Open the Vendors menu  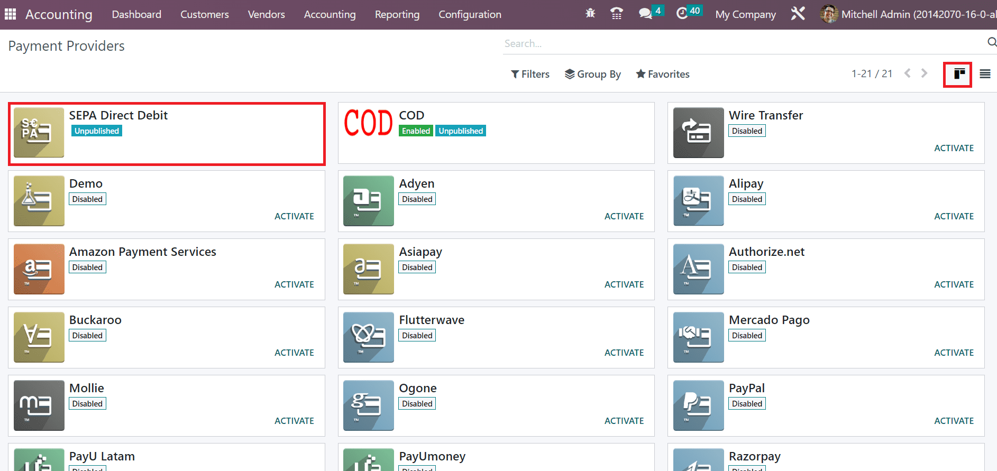click(x=267, y=14)
